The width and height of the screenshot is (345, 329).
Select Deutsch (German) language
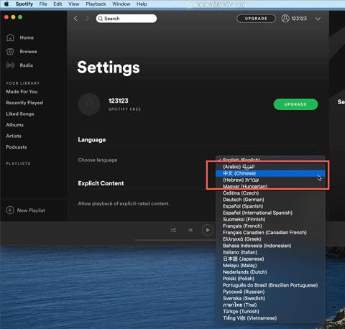point(270,200)
